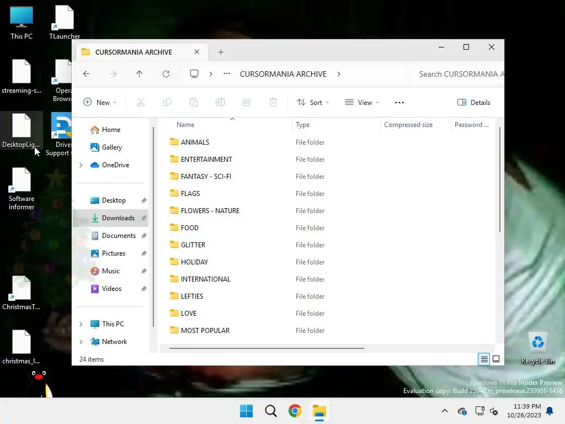Click the Paste clipboard icon
The height and width of the screenshot is (424, 565).
click(x=194, y=102)
